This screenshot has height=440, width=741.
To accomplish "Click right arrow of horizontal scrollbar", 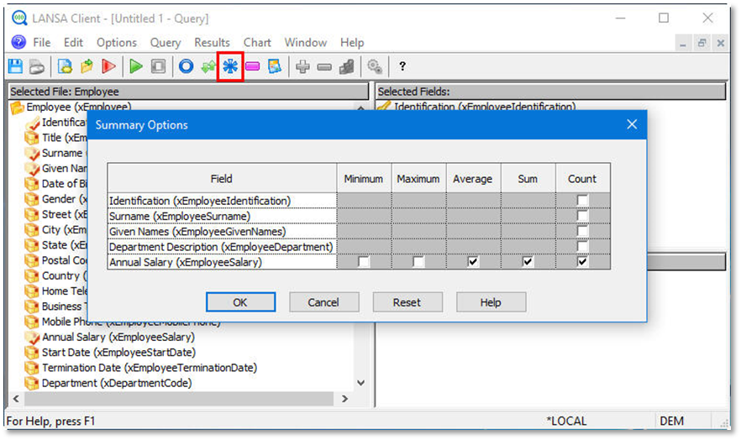I will 345,399.
